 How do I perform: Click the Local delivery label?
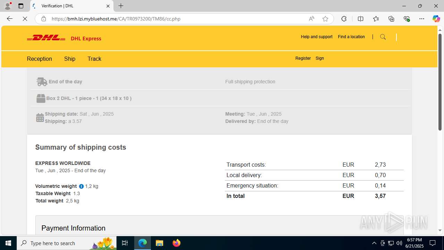coord(244,175)
